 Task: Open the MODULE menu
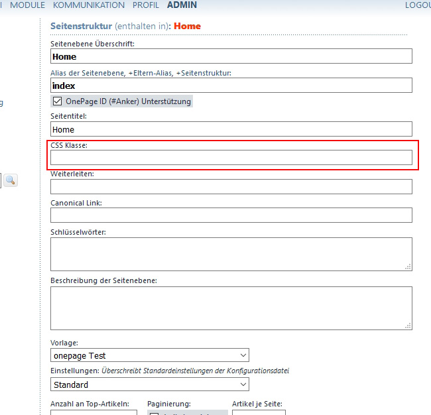pos(27,5)
